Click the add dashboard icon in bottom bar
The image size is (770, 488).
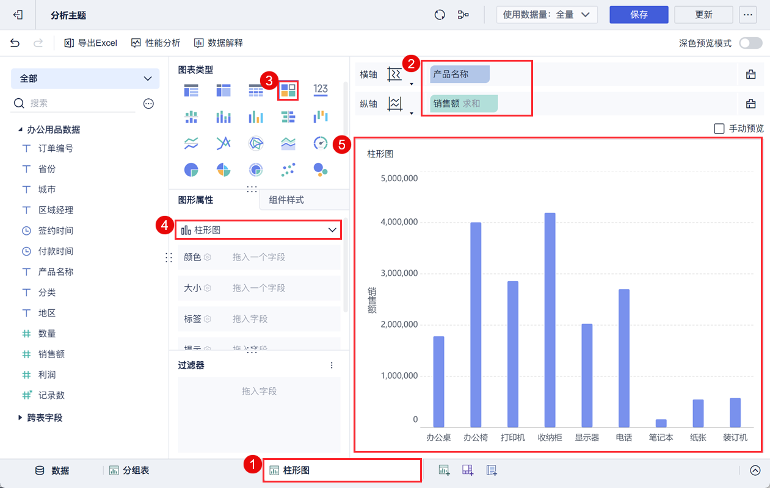pyautogui.click(x=468, y=470)
